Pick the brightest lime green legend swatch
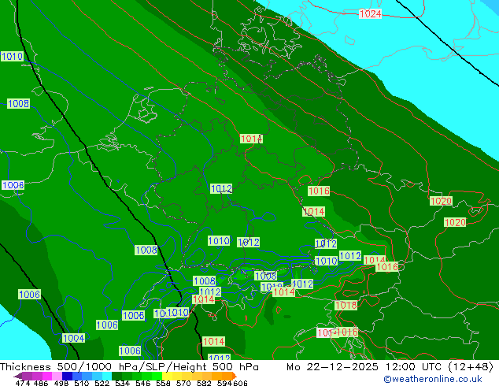The height and width of the screenshot is (386, 499). [157, 376]
